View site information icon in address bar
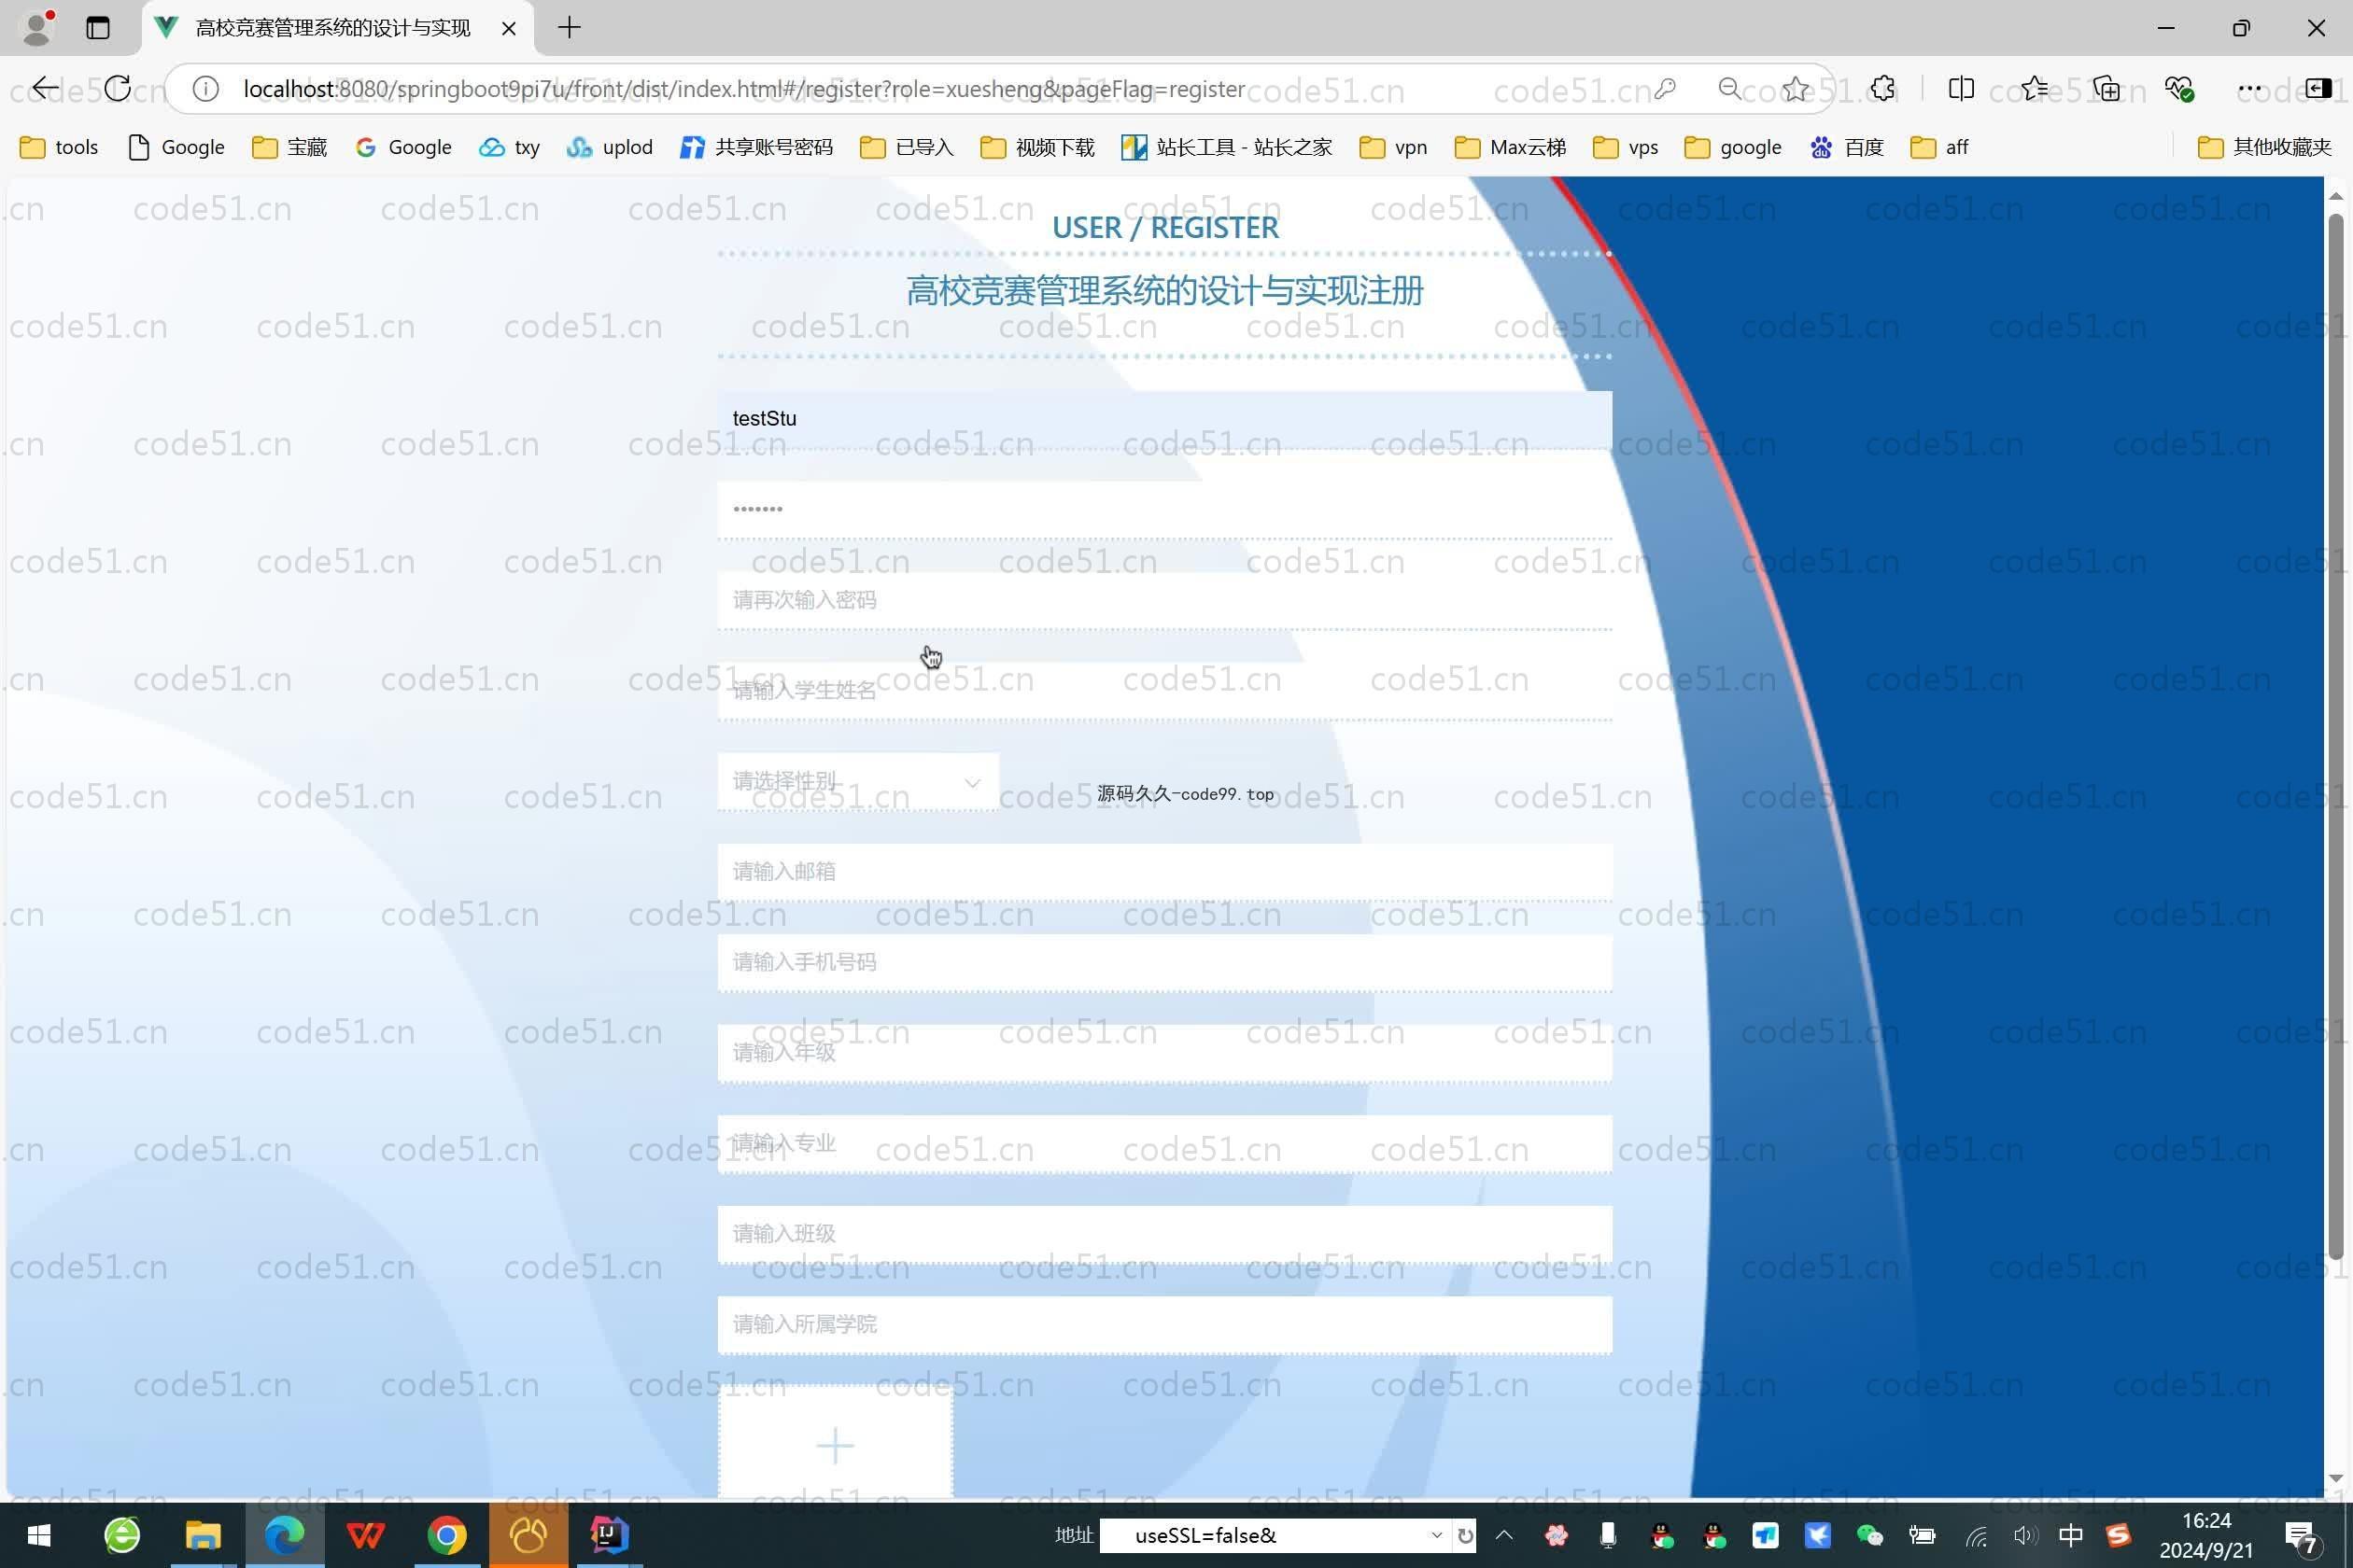 pyautogui.click(x=205, y=89)
